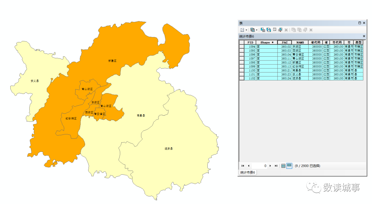Image resolution: width=372 pixels, height=204 pixels.
Task: Click the PAC cell 360124
Action: [285, 78]
